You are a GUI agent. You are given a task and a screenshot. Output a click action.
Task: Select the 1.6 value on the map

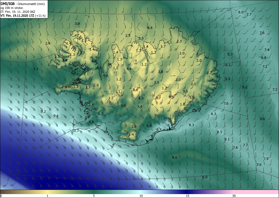pyautogui.click(x=182, y=104)
